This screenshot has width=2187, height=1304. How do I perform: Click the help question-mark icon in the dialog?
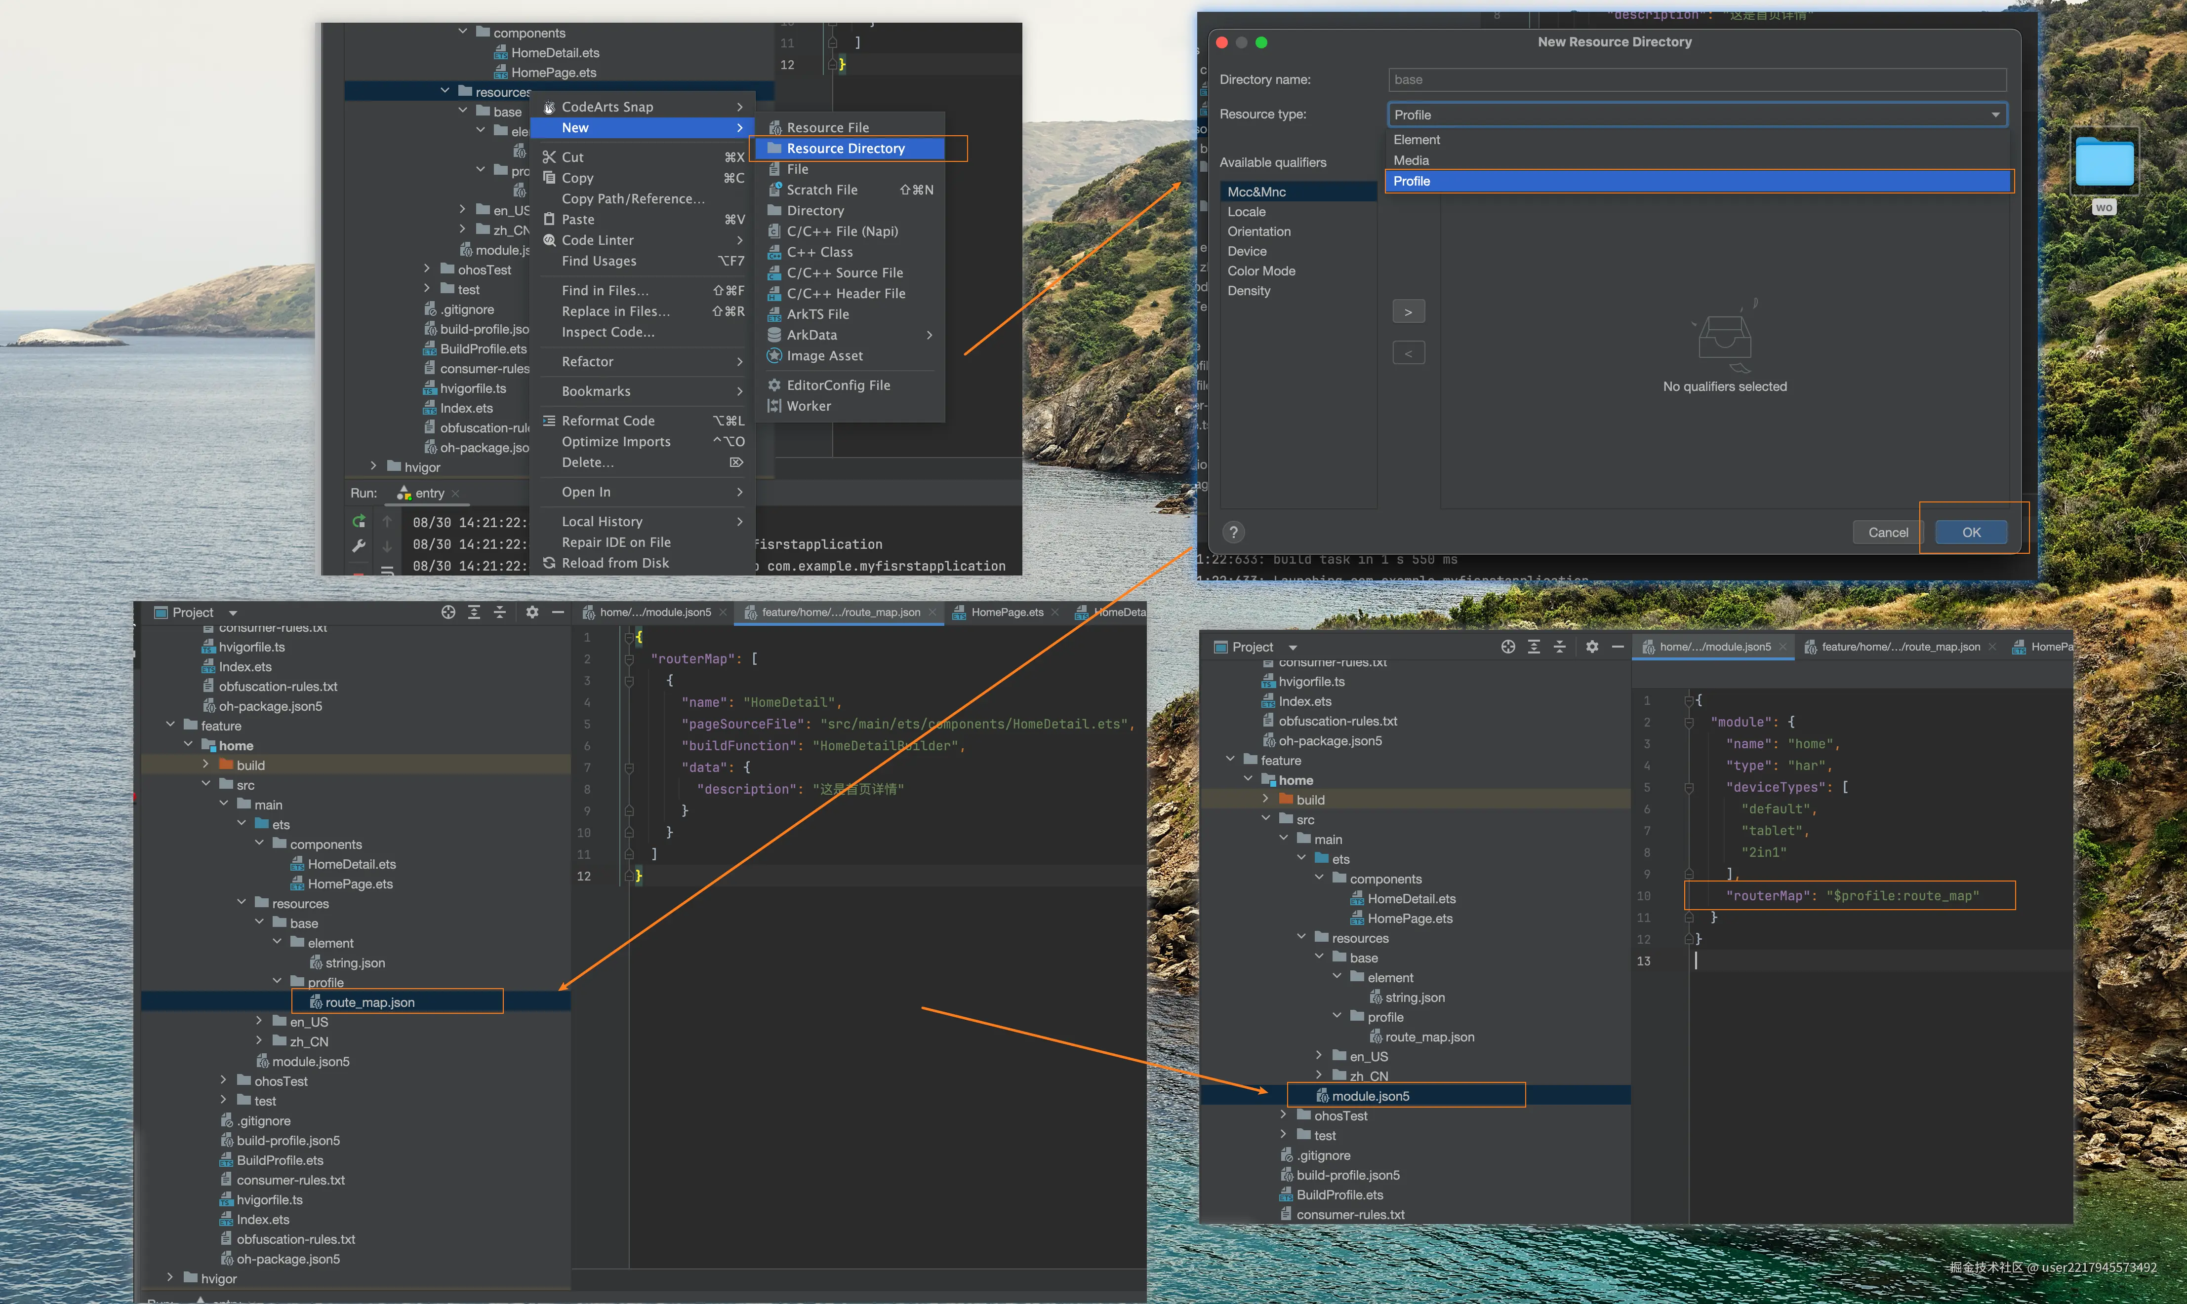(x=1233, y=532)
